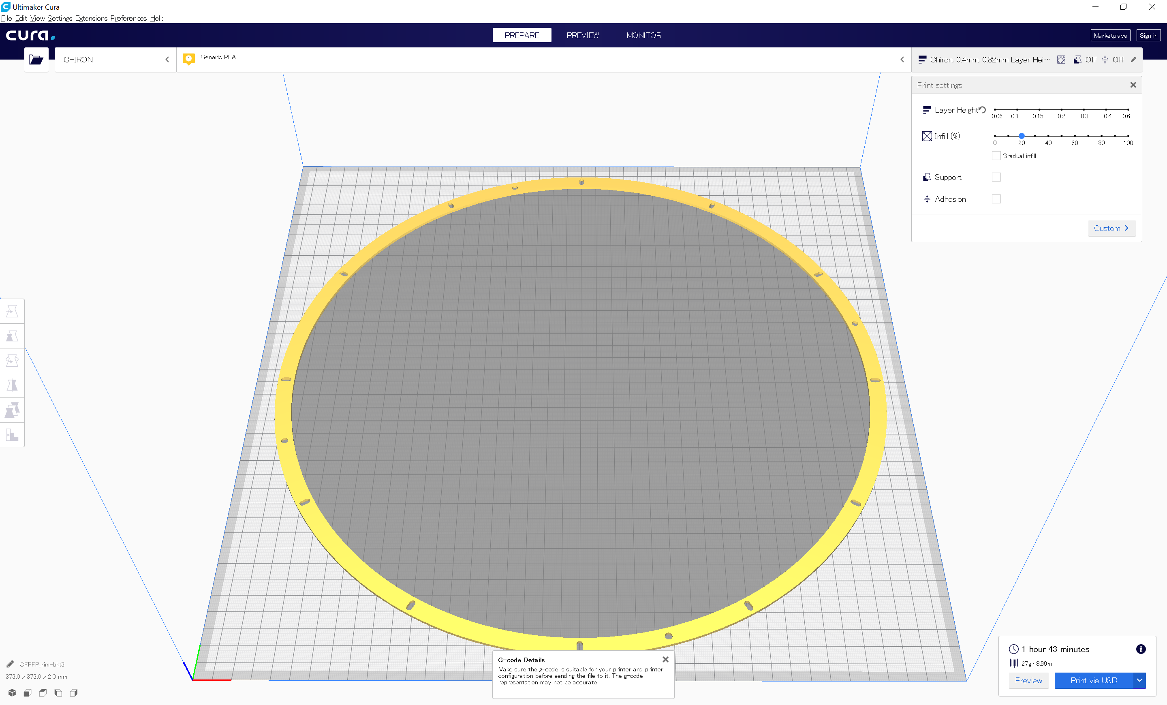Expand the Generic PLA material configuration panel
Viewport: 1167px width, 705px height.
pos(543,60)
